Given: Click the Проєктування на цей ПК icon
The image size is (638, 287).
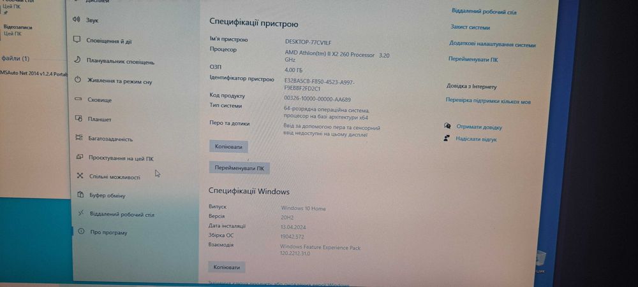Looking at the screenshot, I should [x=80, y=157].
